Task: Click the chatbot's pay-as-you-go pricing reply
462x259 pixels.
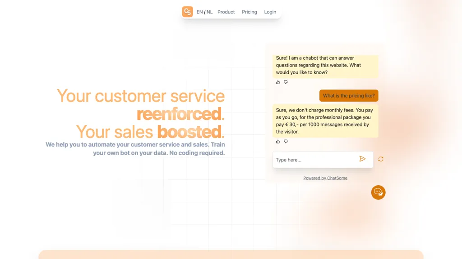Action: point(325,121)
